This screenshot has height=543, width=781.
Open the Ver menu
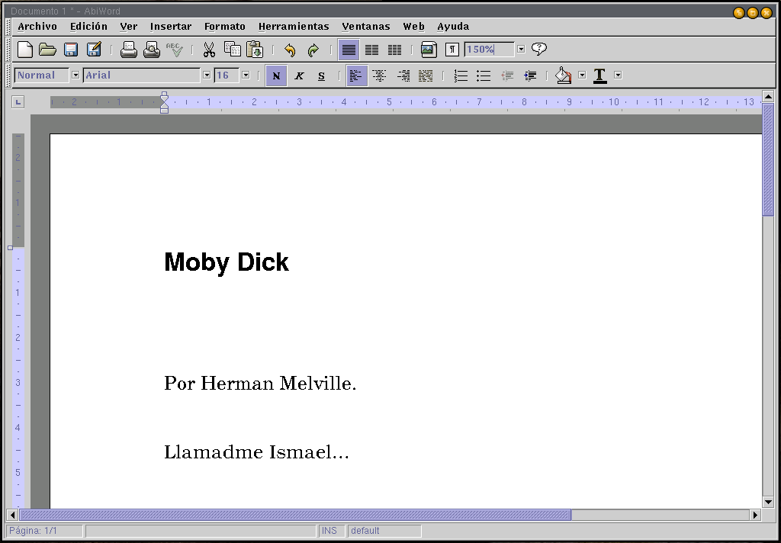(128, 27)
